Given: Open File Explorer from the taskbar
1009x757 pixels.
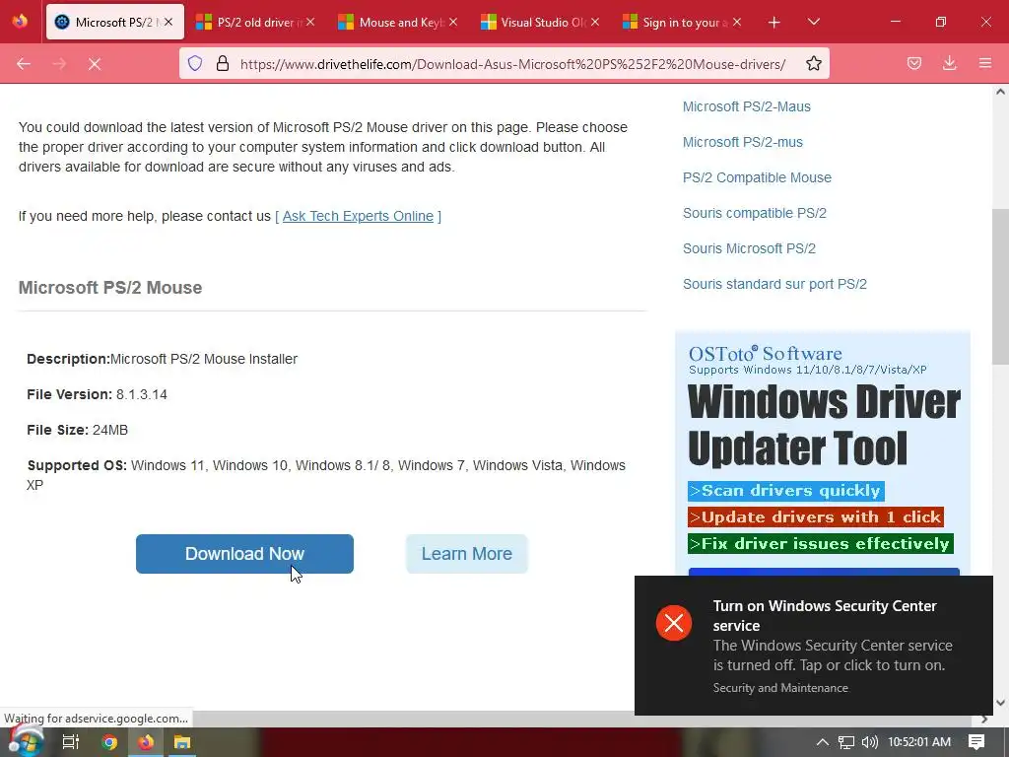Looking at the screenshot, I should coord(182,742).
